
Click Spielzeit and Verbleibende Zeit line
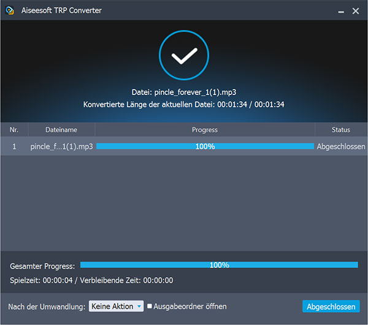[91, 280]
